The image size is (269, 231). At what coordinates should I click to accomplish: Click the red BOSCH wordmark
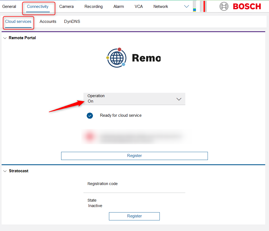click(247, 7)
